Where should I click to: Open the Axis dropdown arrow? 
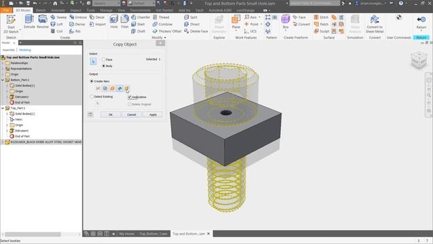(x=260, y=17)
